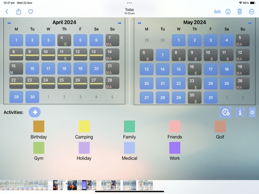Select May 16 with E marker

point(195,69)
